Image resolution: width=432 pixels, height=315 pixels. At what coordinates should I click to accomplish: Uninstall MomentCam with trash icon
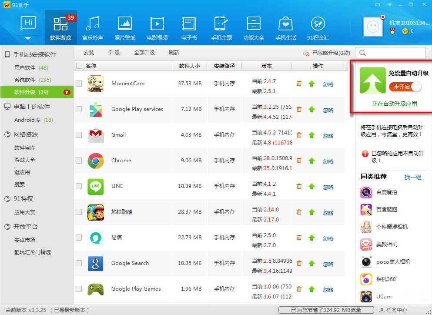(299, 84)
